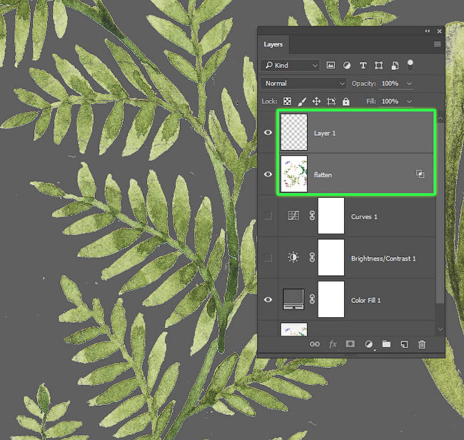Viewport: 464px width, 440px height.
Task: Select the Brightness/Contrast 1 layer name
Action: 383,259
